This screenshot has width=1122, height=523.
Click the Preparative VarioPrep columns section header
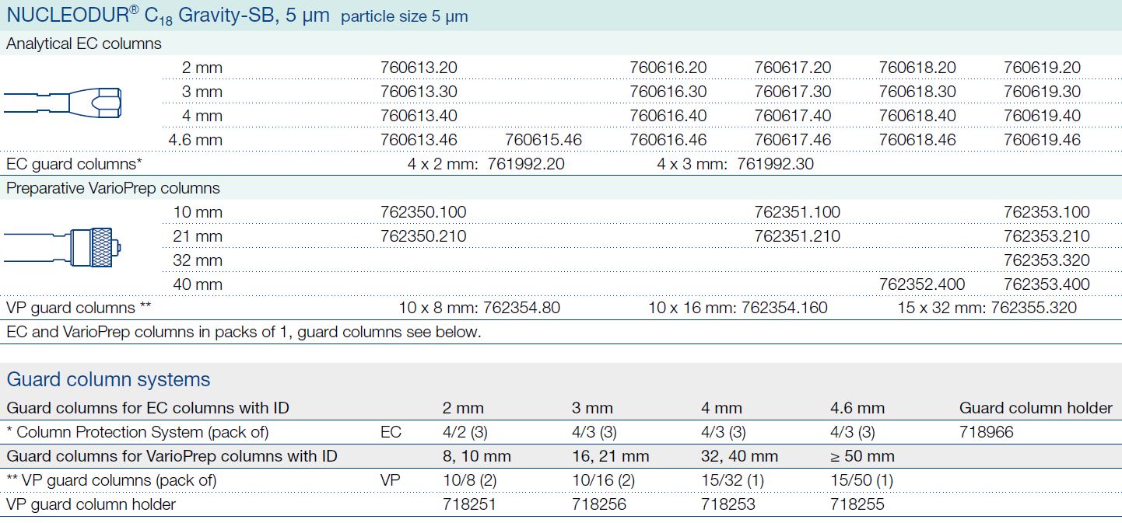pyautogui.click(x=113, y=188)
